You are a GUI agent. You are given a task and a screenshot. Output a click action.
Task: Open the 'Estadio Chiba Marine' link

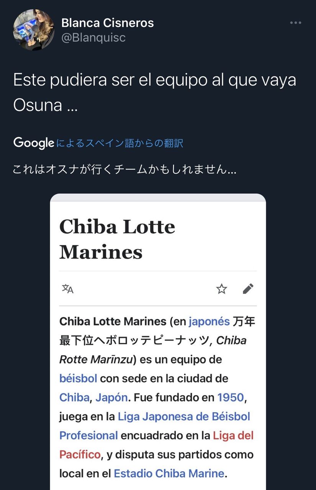coord(169,474)
